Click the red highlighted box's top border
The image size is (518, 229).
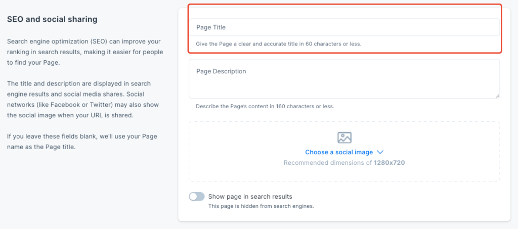point(345,4)
